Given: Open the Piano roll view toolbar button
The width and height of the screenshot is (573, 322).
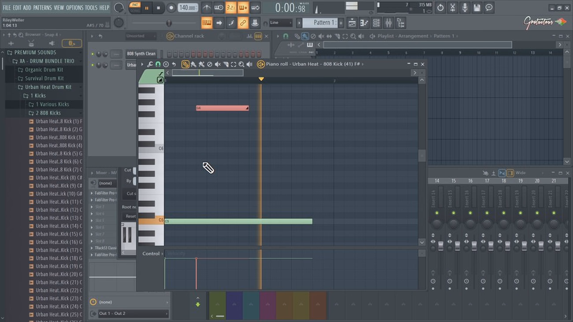Looking at the screenshot, I should click(364, 23).
